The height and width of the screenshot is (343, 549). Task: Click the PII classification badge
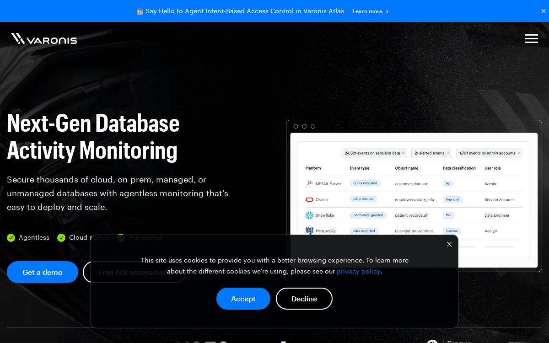pos(448,184)
